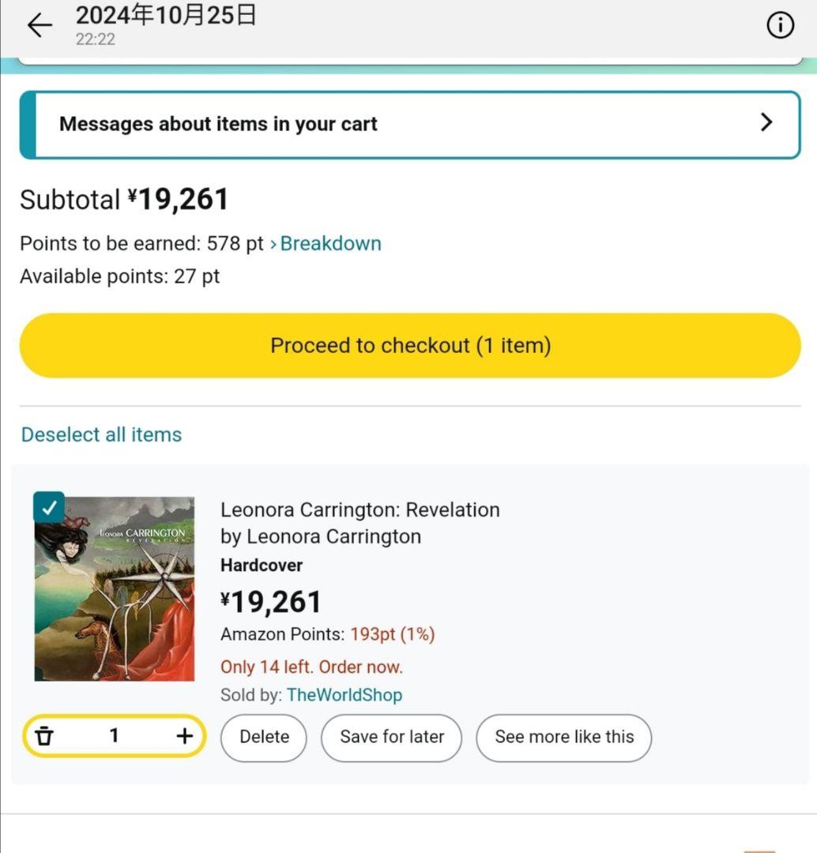Screen dimensions: 817x853
Task: Choose Save for later
Action: click(x=392, y=737)
